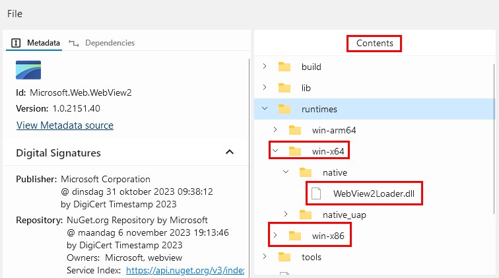This screenshot has height=278, width=499.
Task: Expand the win-x86 folder chevron
Action: (275, 235)
